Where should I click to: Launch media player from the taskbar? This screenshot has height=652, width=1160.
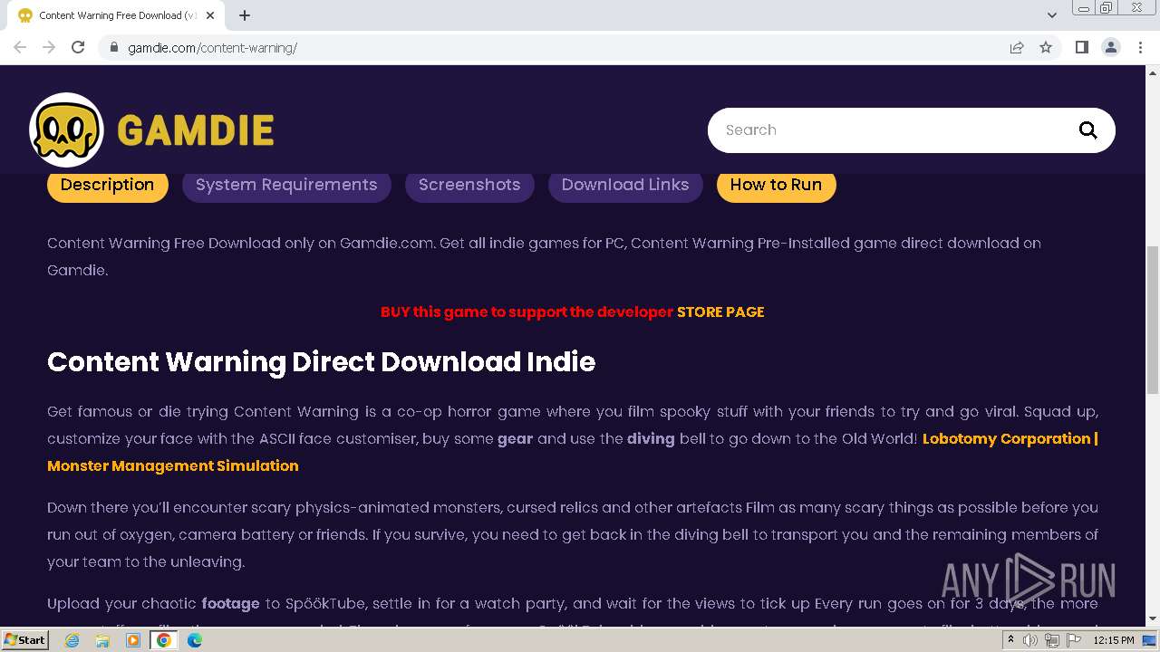(x=132, y=640)
